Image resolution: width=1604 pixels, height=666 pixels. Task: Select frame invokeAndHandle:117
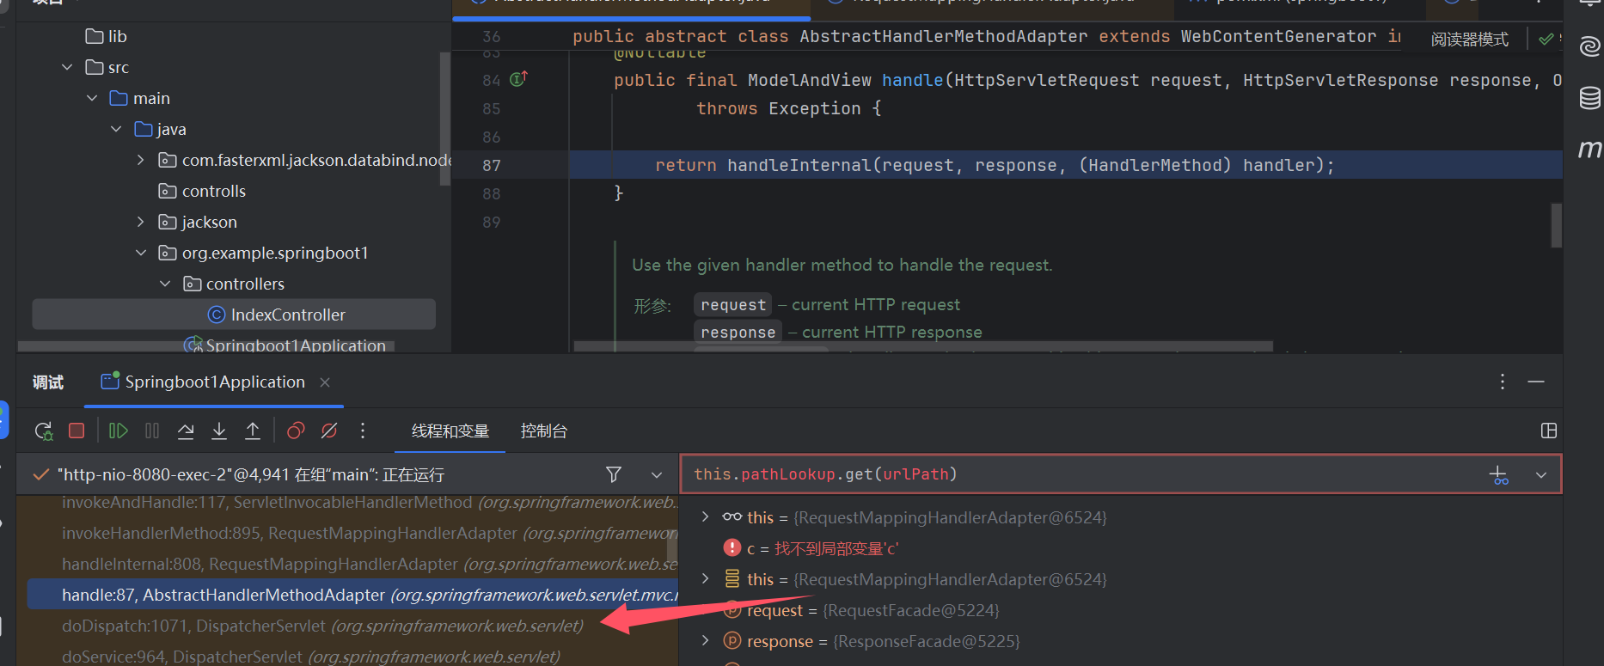[x=370, y=502]
